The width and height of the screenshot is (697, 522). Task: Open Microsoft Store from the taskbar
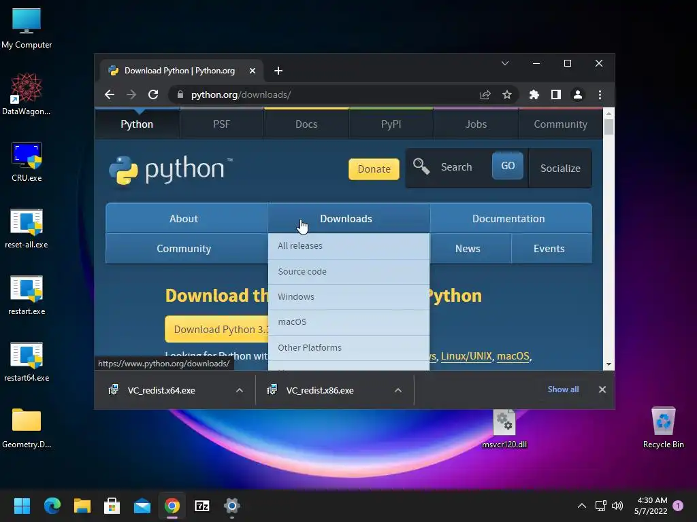tap(112, 506)
